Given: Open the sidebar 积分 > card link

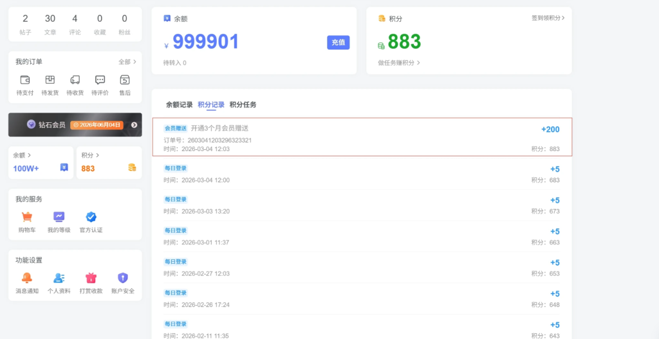Looking at the screenshot, I should 90,155.
